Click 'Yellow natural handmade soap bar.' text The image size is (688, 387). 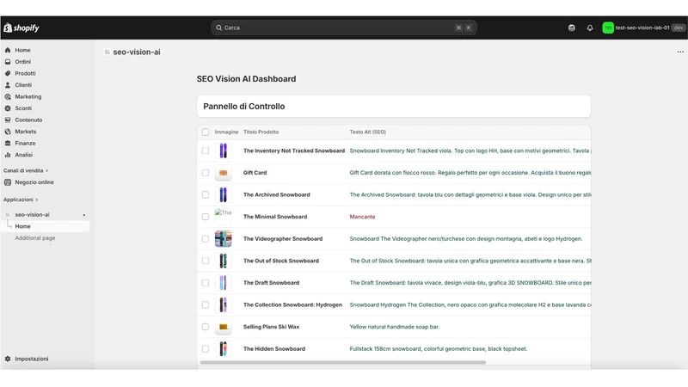395,327
